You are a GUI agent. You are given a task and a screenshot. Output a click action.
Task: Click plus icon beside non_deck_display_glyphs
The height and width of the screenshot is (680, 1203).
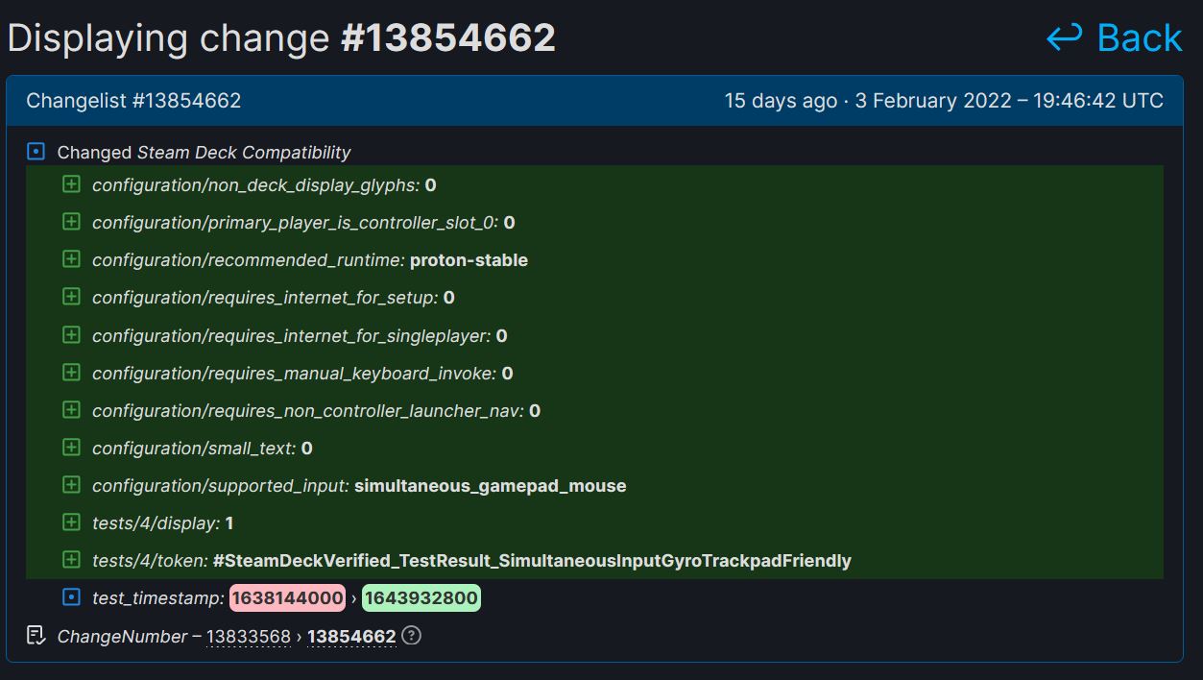71,184
